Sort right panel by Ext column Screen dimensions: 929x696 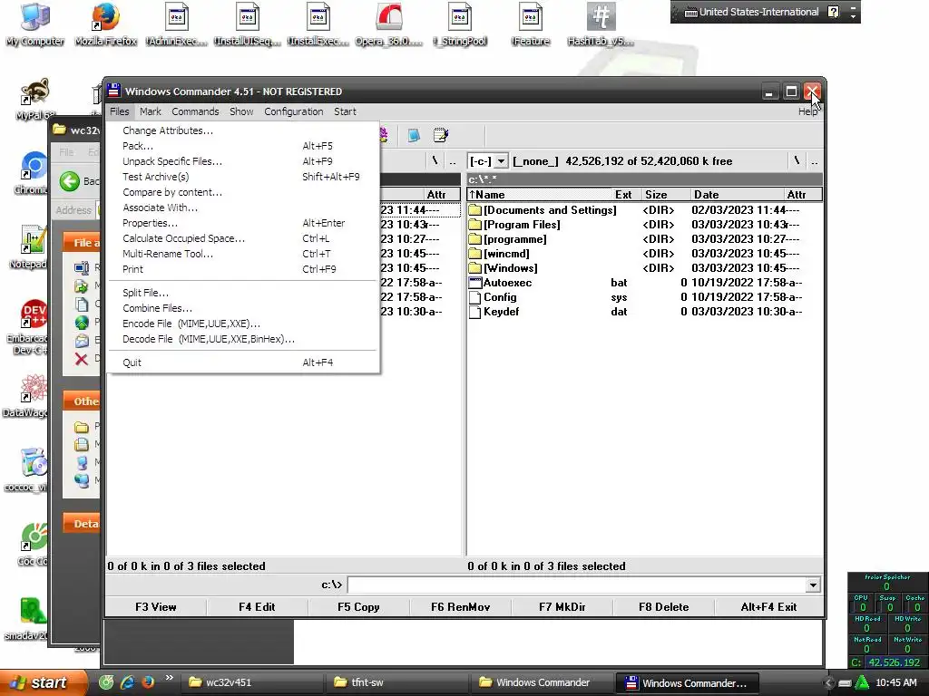[627, 195]
